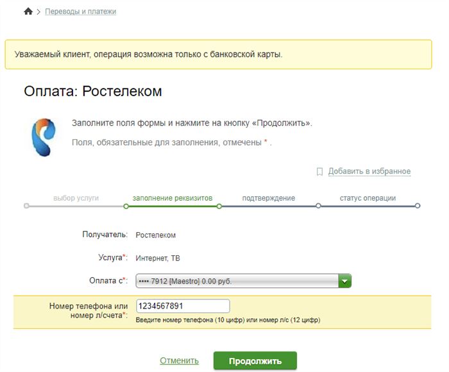Click the required fields note Поля, обязательные
Viewport: 449px width, 372px height.
tap(171, 142)
